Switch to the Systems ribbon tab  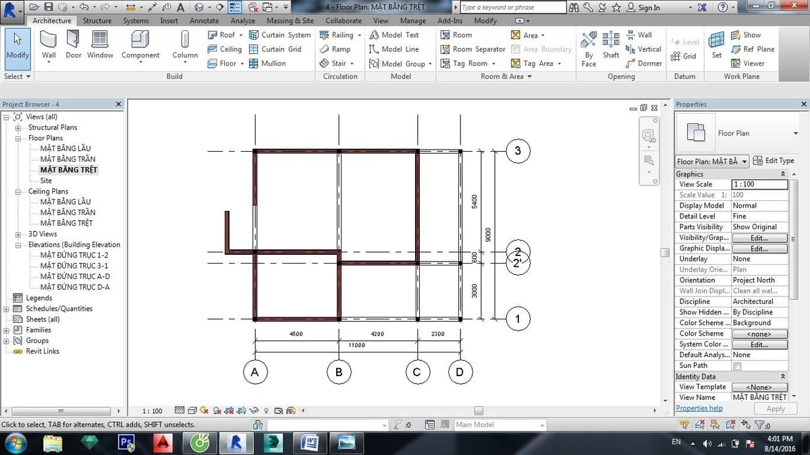[136, 21]
